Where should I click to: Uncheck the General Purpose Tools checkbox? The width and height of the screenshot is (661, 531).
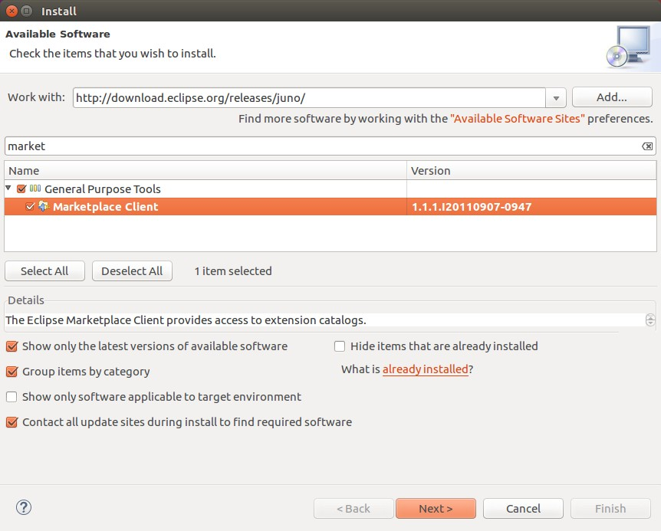21,188
